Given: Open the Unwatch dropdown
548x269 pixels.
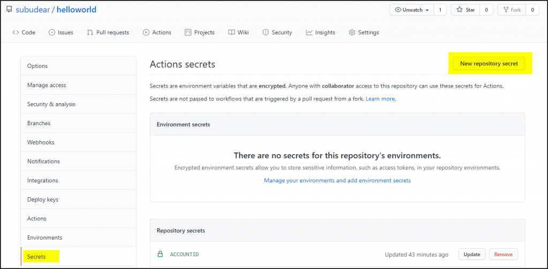Looking at the screenshot, I should (412, 10).
